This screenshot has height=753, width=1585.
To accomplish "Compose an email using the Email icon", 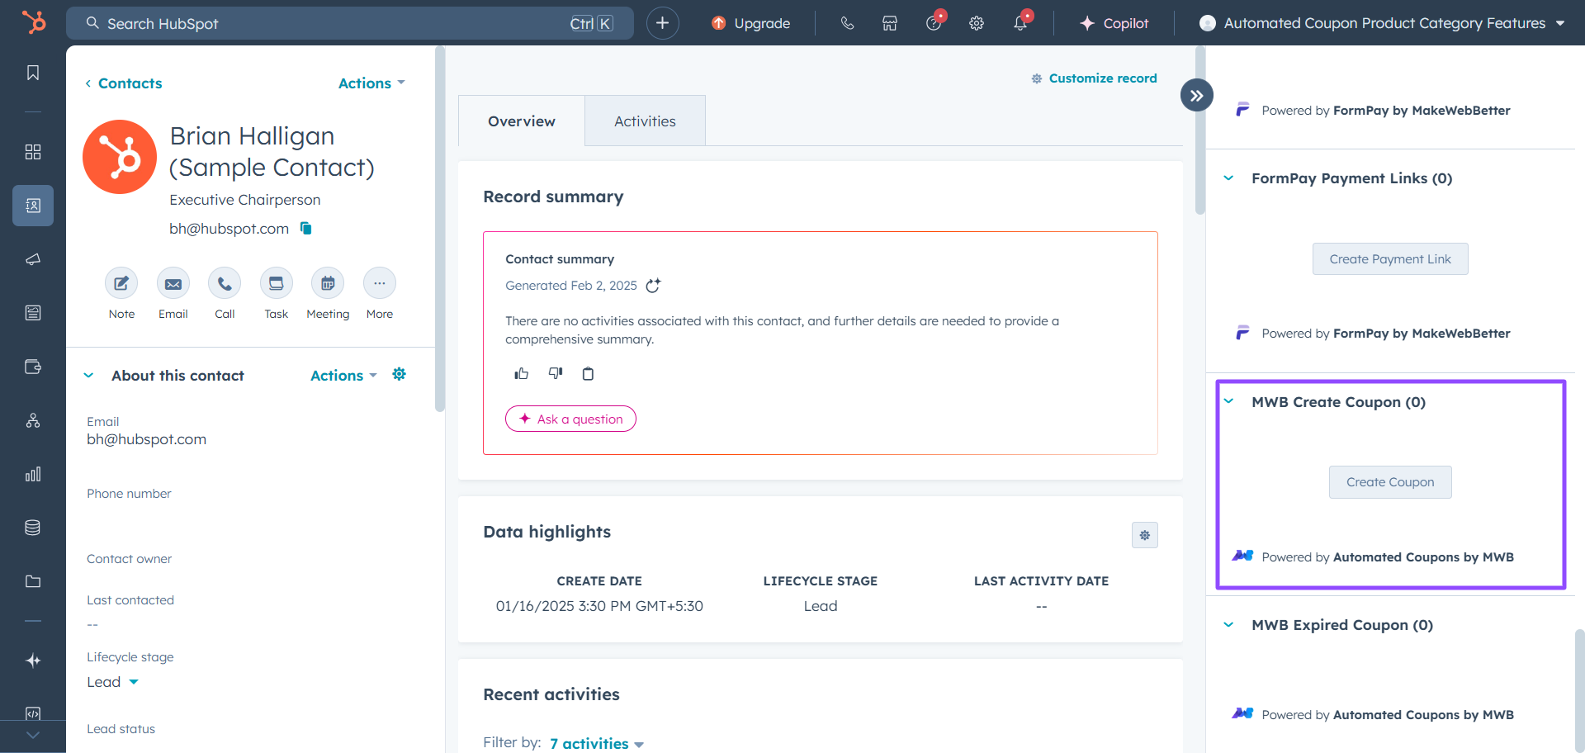I will click(173, 282).
